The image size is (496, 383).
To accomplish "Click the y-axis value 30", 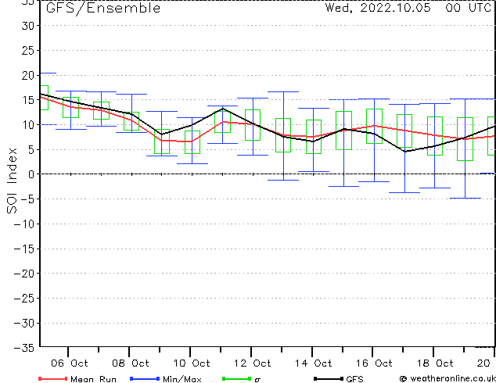I will [27, 26].
